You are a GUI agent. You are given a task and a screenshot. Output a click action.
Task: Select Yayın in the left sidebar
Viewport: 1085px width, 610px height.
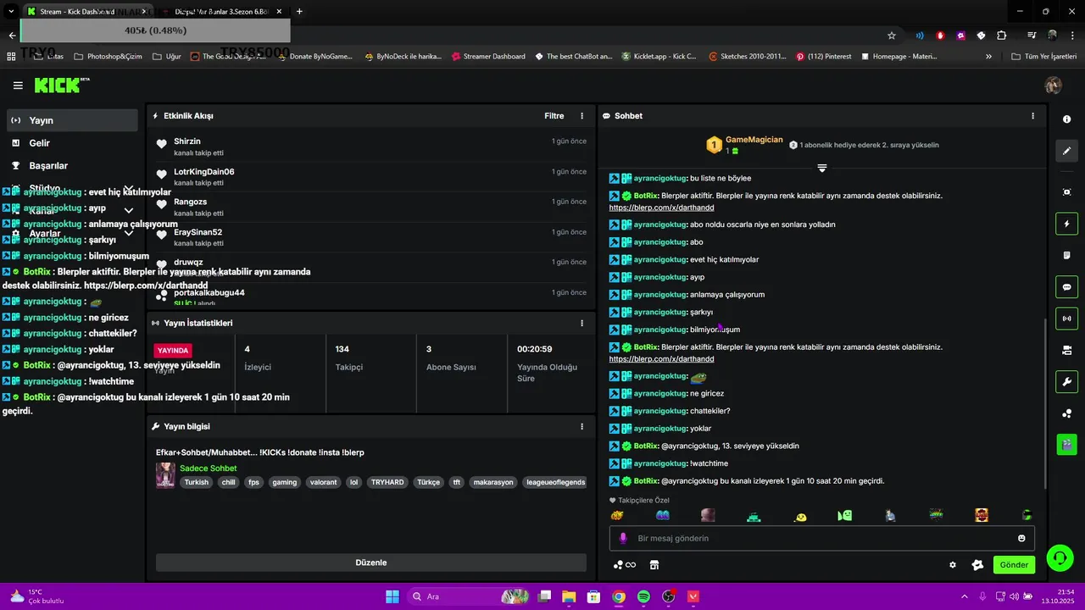(72, 120)
